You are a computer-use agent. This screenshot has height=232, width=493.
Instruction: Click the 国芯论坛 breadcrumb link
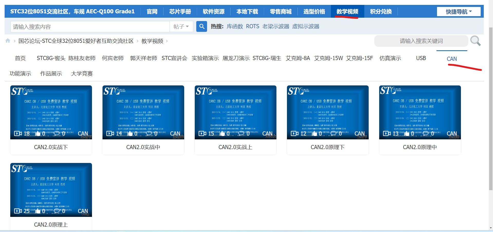(76, 41)
